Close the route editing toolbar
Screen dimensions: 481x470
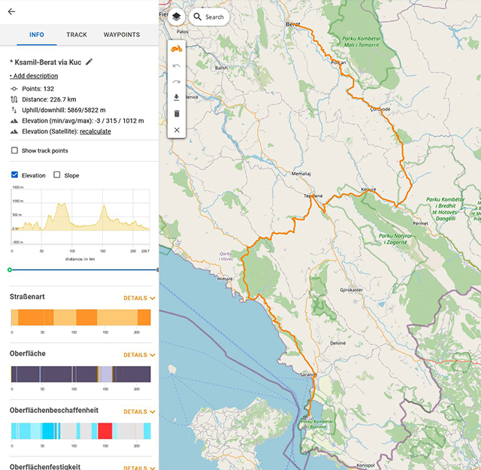[177, 130]
